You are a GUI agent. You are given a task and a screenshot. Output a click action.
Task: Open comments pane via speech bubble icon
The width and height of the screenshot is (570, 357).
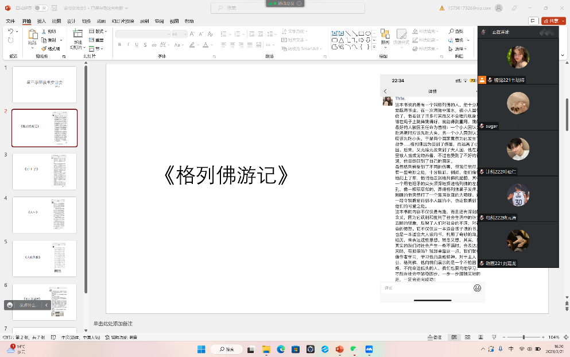click(x=533, y=21)
